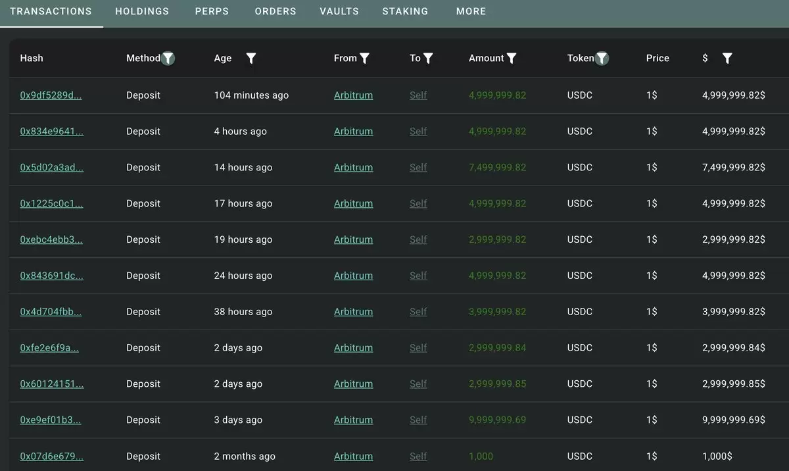Click the Price column header
This screenshot has height=471, width=789.
click(x=657, y=59)
